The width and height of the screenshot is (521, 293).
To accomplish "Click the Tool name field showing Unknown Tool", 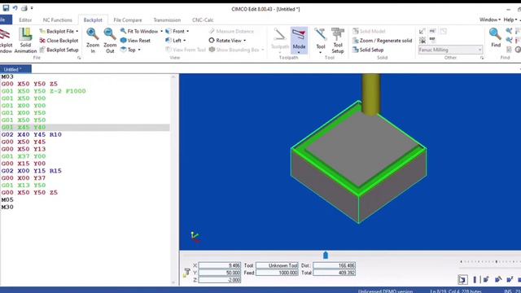I will [x=277, y=265].
